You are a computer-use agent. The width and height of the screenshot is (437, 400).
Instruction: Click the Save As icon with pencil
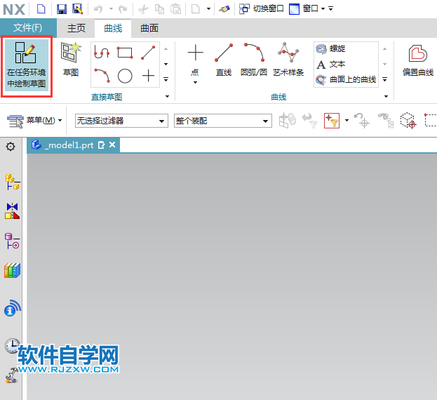tap(77, 9)
